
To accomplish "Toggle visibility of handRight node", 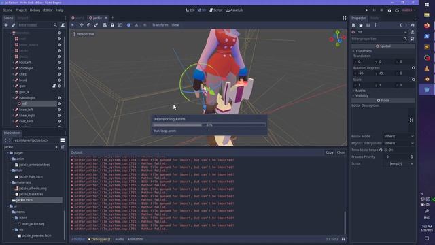I will point(59,98).
